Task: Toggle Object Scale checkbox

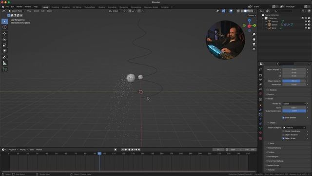Action: click(x=283, y=138)
